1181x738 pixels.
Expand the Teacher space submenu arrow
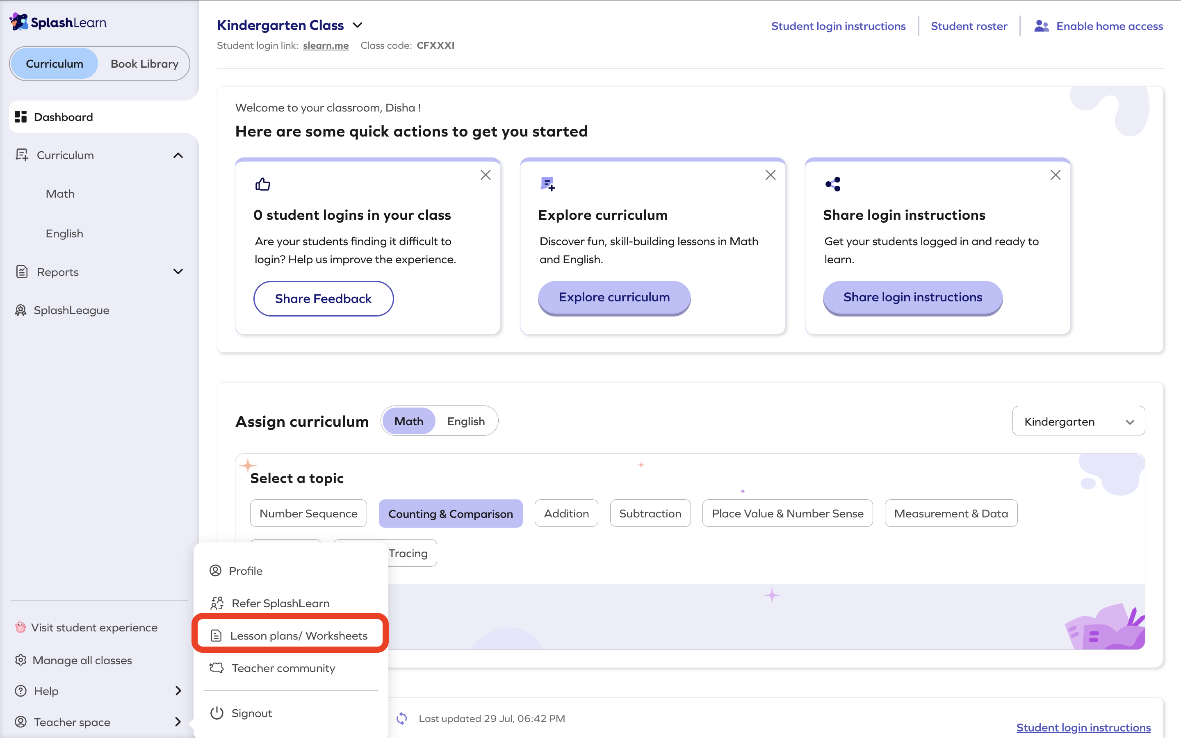point(178,722)
